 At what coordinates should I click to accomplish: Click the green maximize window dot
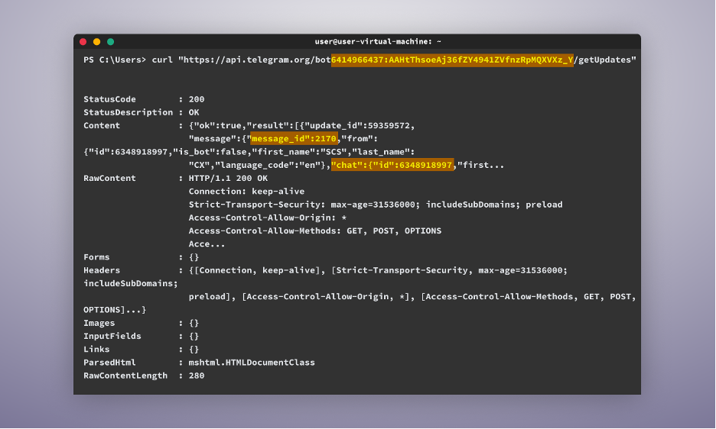click(x=110, y=42)
